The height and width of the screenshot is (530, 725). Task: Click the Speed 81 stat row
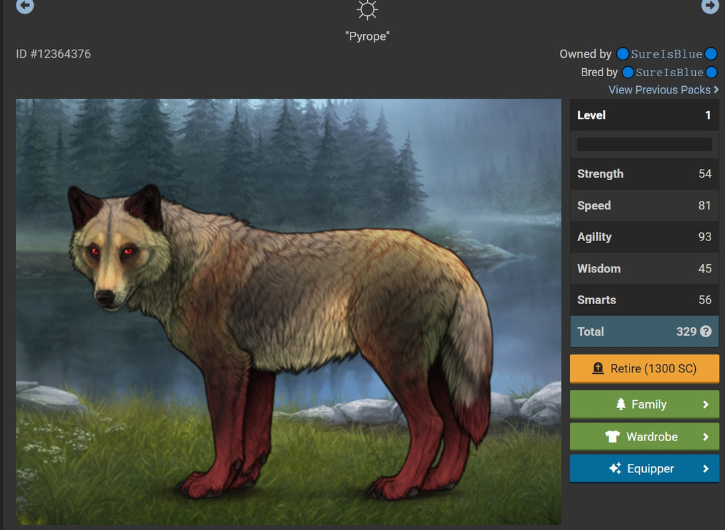tap(644, 205)
